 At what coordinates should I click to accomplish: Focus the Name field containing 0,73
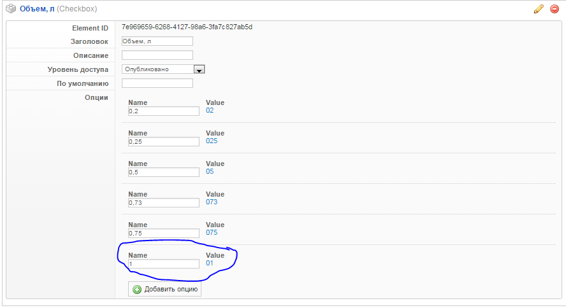pyautogui.click(x=164, y=202)
